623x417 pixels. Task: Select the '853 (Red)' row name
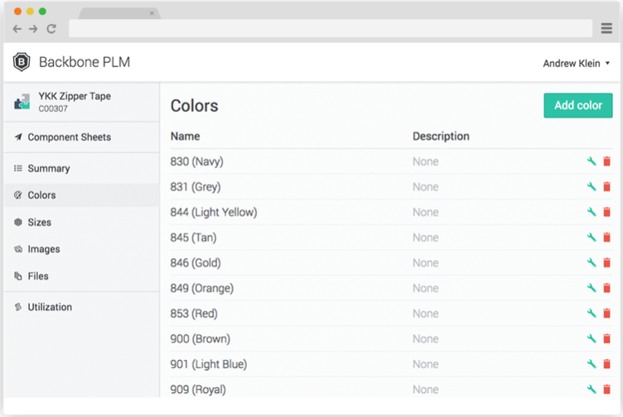pos(194,314)
